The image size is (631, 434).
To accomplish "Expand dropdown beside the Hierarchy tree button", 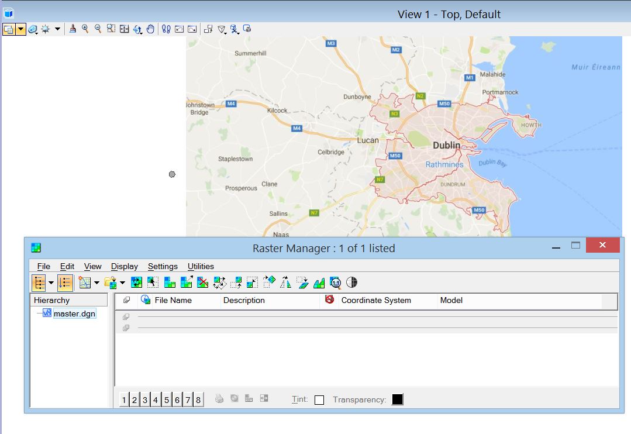I will (x=51, y=283).
